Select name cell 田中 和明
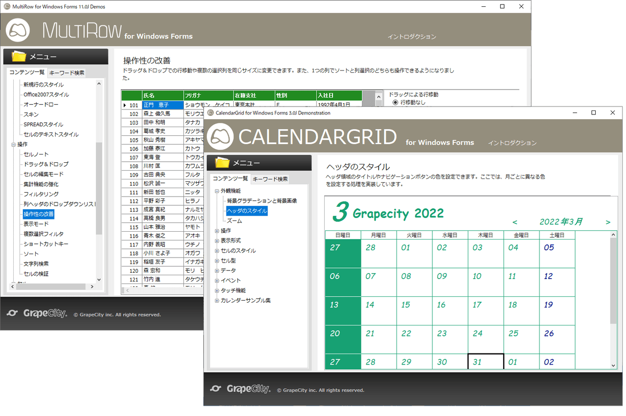Image resolution: width=626 pixels, height=416 pixels. 162,122
